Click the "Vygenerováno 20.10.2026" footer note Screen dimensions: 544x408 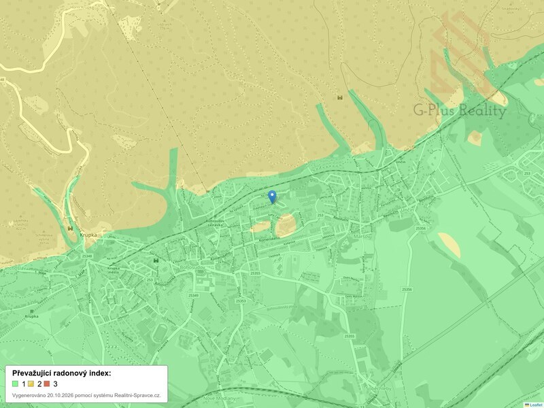tap(86, 395)
